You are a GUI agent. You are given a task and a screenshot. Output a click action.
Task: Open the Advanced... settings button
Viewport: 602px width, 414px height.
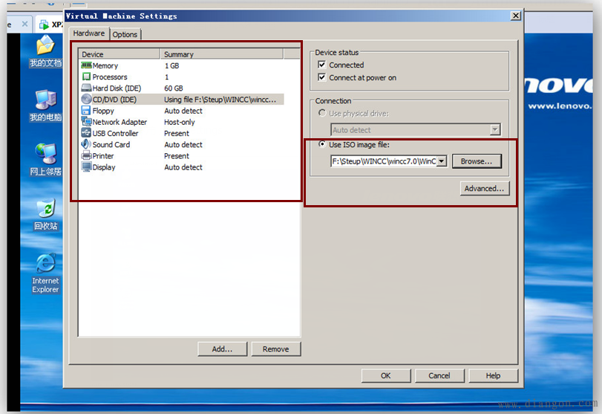[x=484, y=189]
